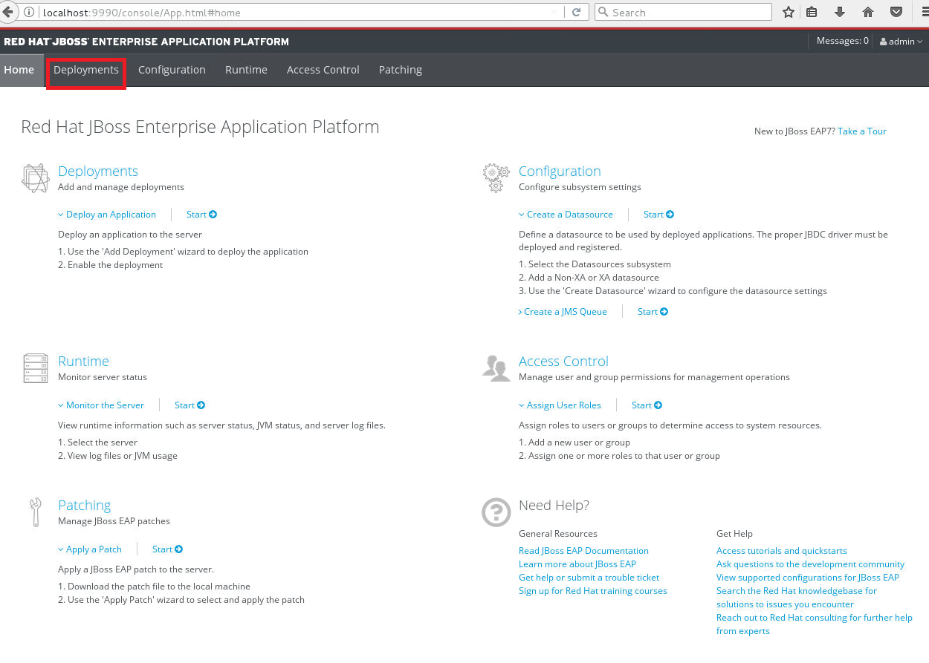Image resolution: width=929 pixels, height=663 pixels.
Task: Click Access tutorials and quickstarts link
Action: click(x=781, y=550)
